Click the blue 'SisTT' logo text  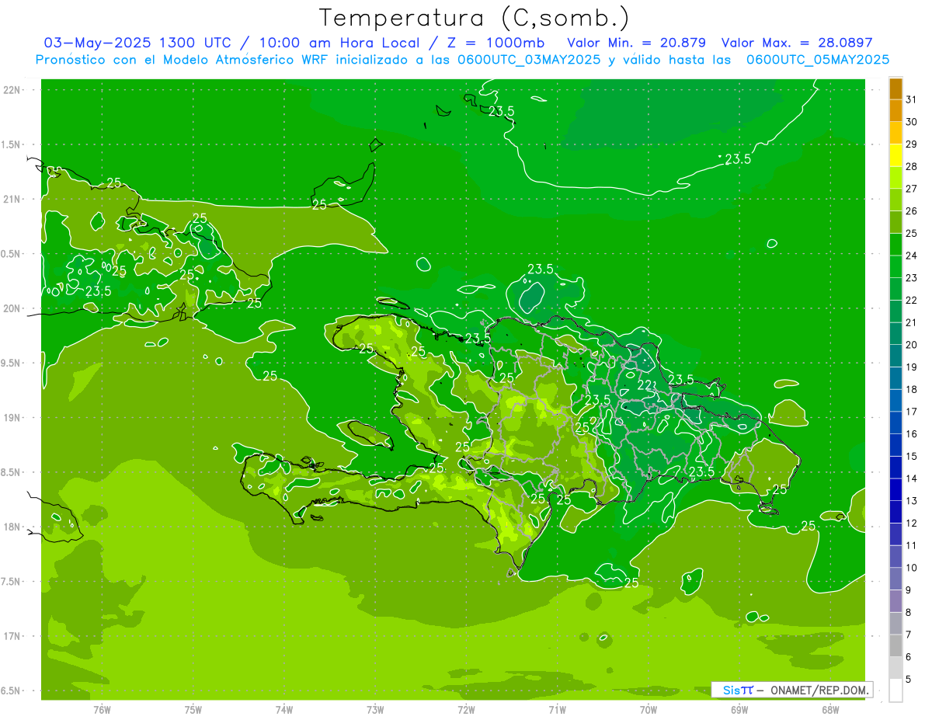click(738, 690)
